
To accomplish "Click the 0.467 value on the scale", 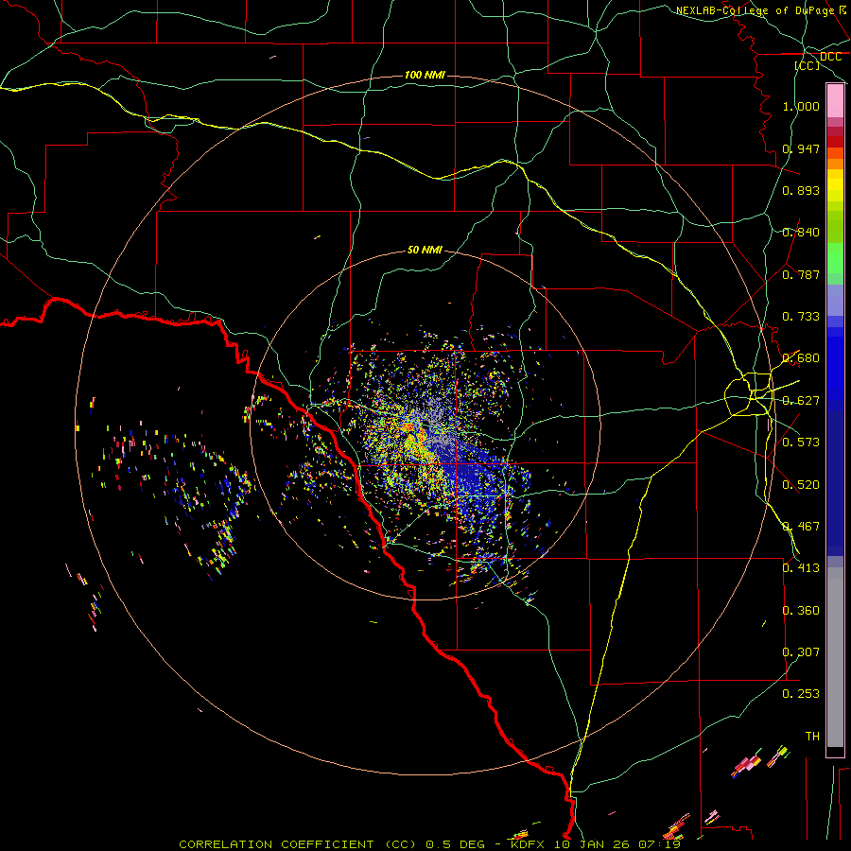I will pyautogui.click(x=801, y=527).
